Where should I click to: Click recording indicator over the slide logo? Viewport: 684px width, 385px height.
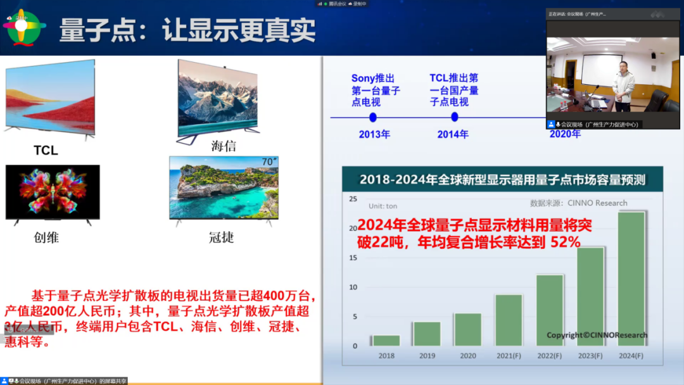click(18, 18)
